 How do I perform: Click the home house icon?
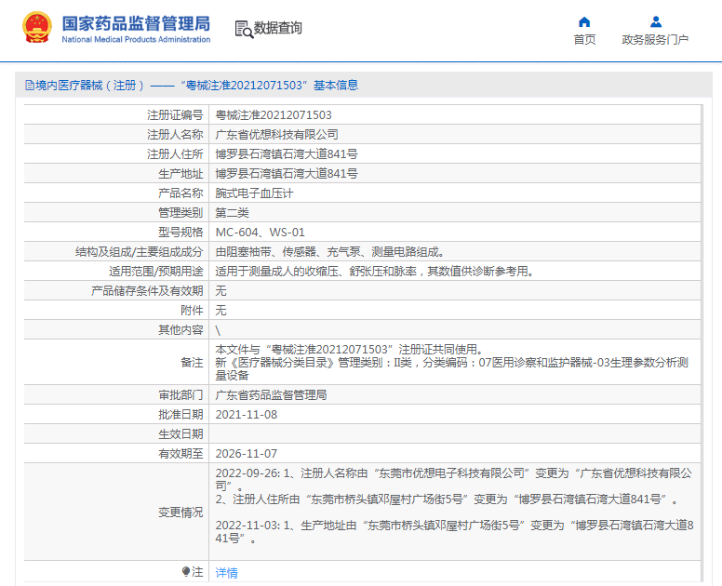[584, 21]
